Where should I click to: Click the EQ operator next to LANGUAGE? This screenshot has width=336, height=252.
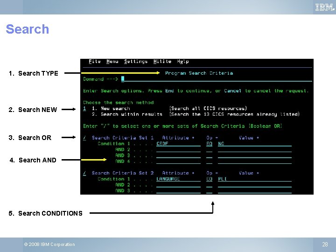coord(210,179)
